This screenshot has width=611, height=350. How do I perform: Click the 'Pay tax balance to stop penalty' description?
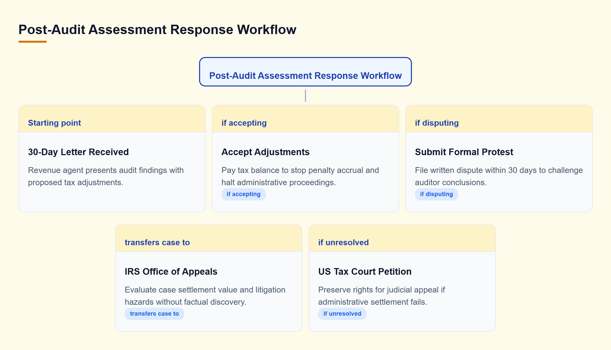(300, 176)
